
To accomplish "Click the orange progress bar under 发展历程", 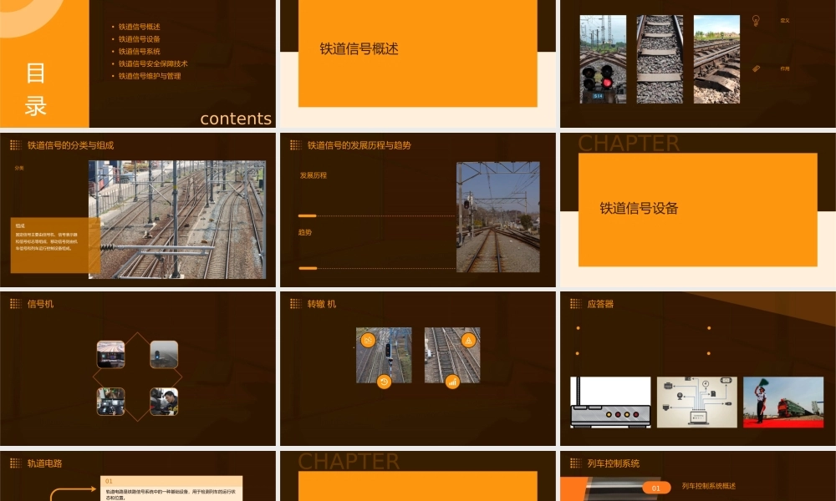I will coord(307,215).
